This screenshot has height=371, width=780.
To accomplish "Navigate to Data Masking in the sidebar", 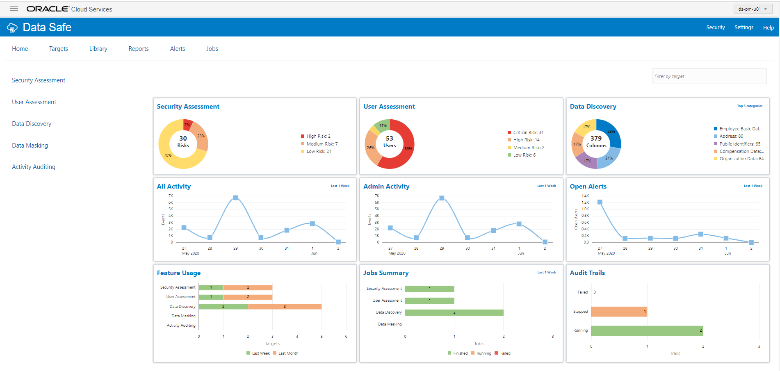I will [30, 145].
